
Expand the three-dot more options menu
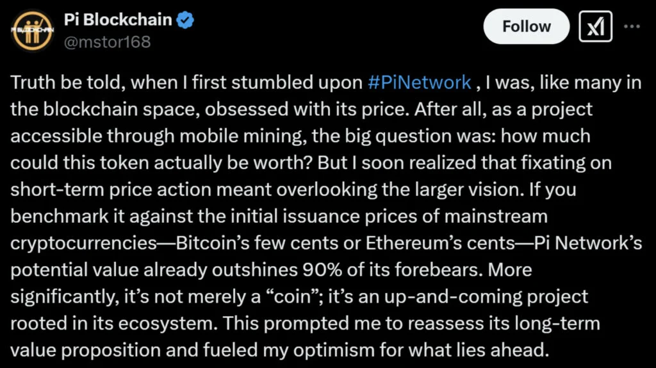[632, 27]
